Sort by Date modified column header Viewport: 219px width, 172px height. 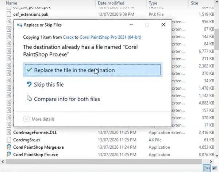111,3
